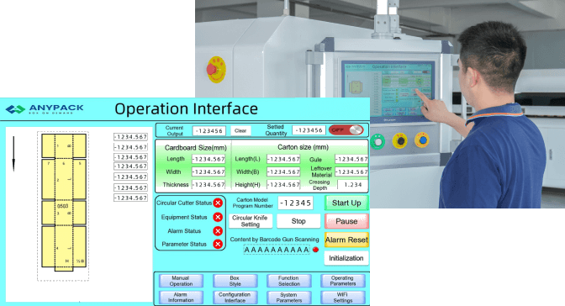
Task: Toggle the OFF switch beside Setted Quantity
Action: tap(346, 130)
